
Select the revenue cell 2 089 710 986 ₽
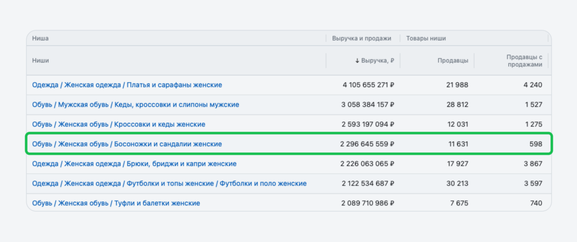(x=367, y=203)
